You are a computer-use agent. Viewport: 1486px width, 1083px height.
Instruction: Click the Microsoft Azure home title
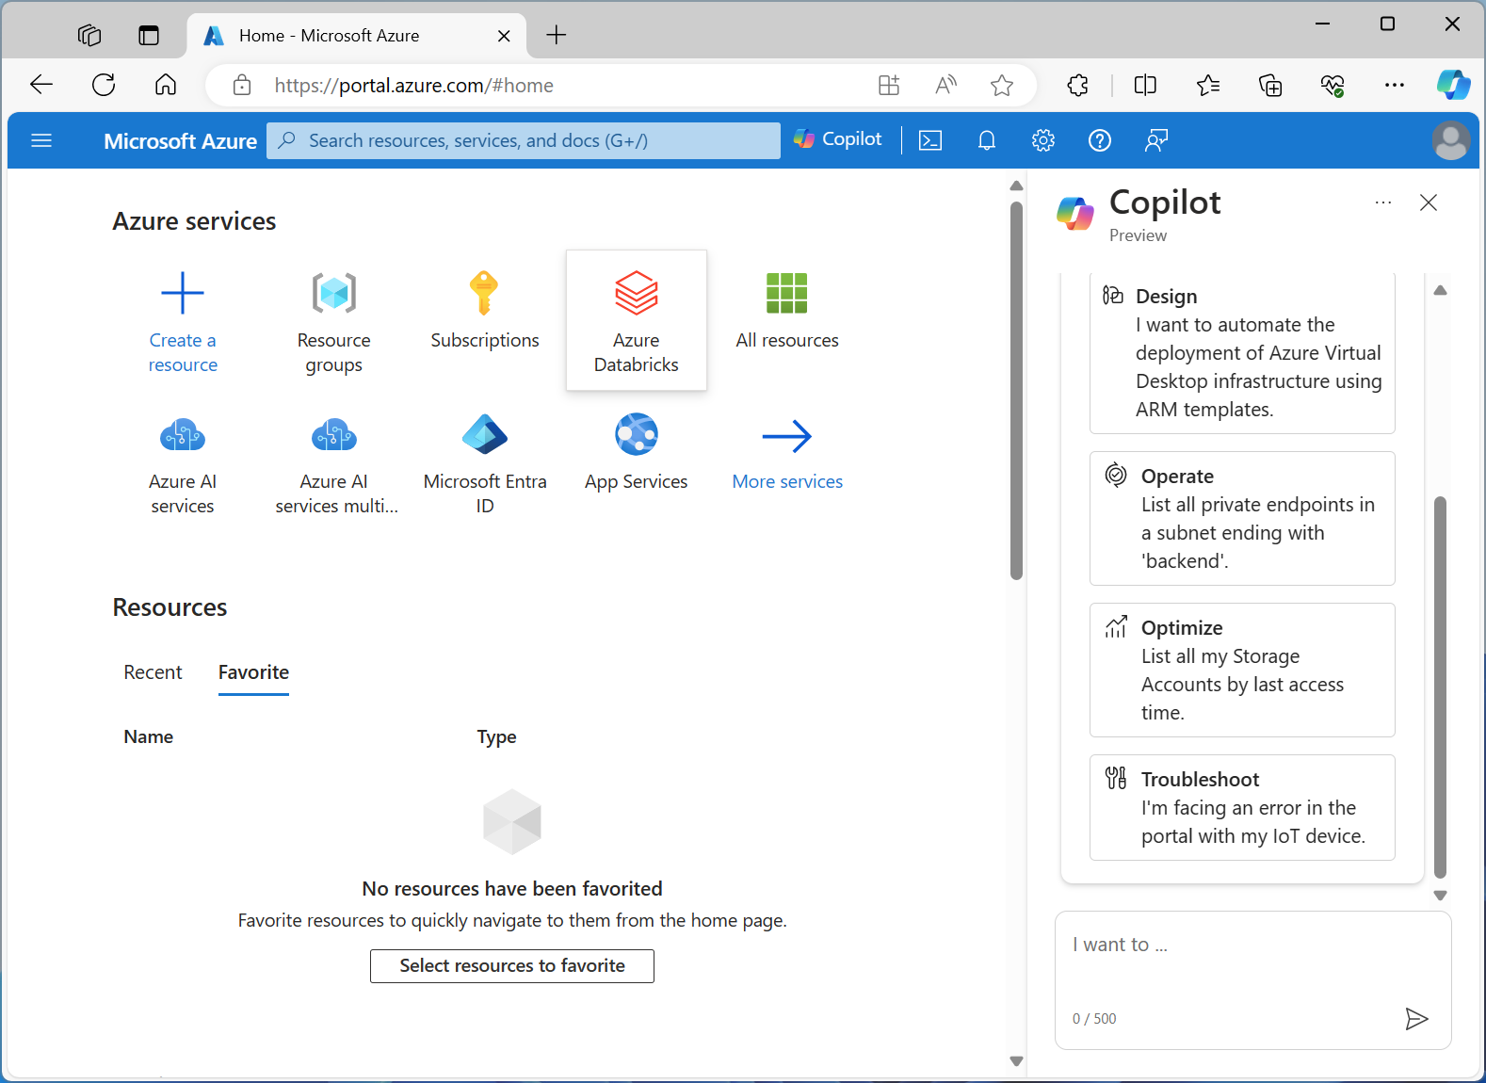(x=180, y=140)
